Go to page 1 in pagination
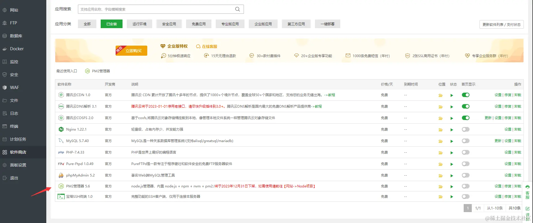The image size is (533, 223). click(x=468, y=208)
